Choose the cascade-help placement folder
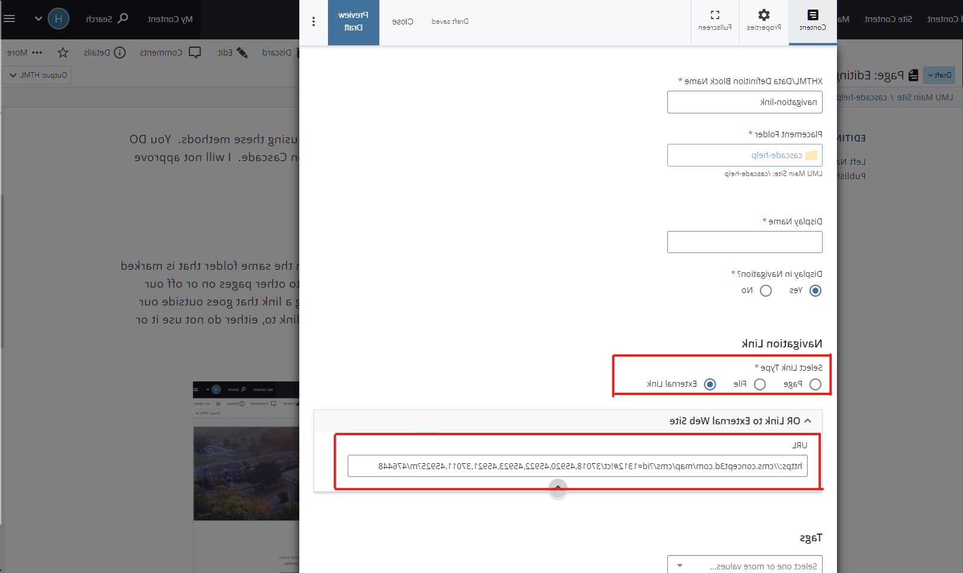This screenshot has height=573, width=963. pos(745,155)
